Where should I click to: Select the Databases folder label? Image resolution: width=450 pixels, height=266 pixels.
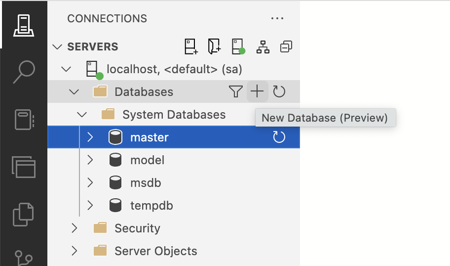point(144,92)
